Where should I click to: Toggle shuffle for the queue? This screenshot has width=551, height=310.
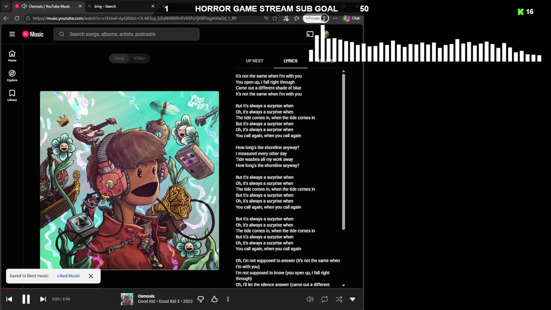point(339,299)
